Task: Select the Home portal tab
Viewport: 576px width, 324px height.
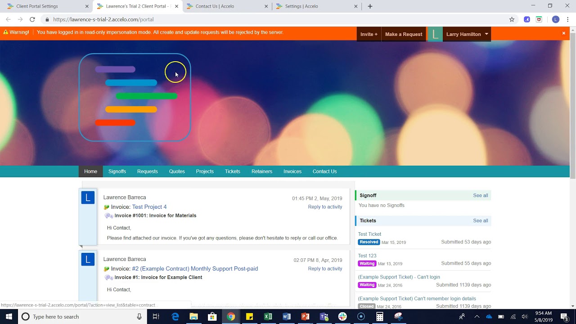Action: [90, 171]
